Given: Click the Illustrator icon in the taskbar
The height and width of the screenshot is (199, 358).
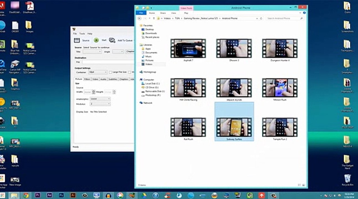Looking at the screenshot, I should click(73, 195).
